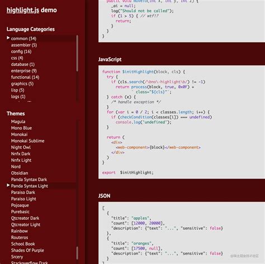Click the return process(block, true, 0x0F) line
The width and height of the screenshot is (265, 264).
155,87
